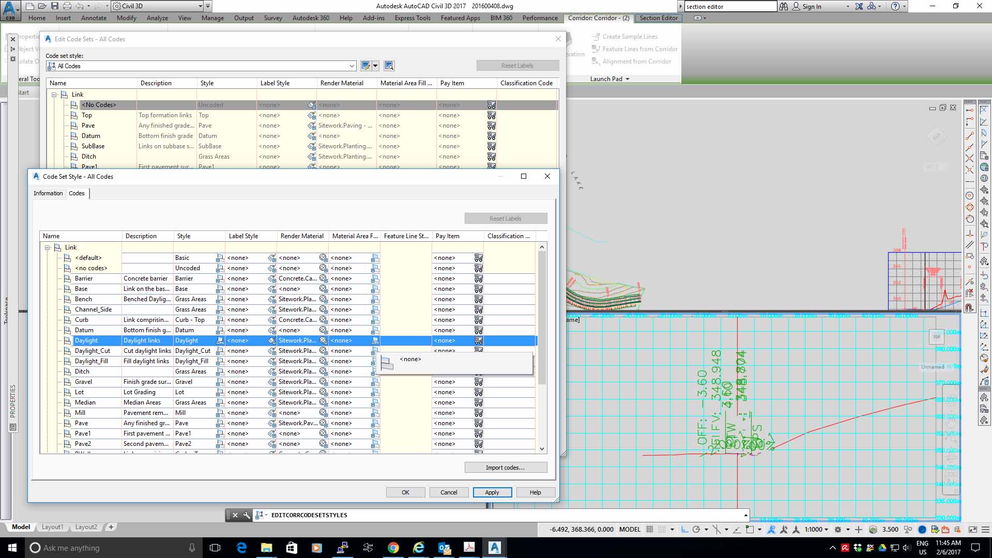This screenshot has width=992, height=558.
Task: Expand the Launch Pad panel dropdown
Action: click(610, 79)
